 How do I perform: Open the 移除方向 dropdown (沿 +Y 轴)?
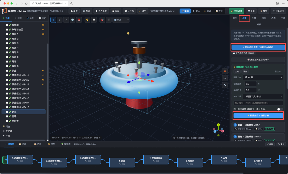(263, 77)
